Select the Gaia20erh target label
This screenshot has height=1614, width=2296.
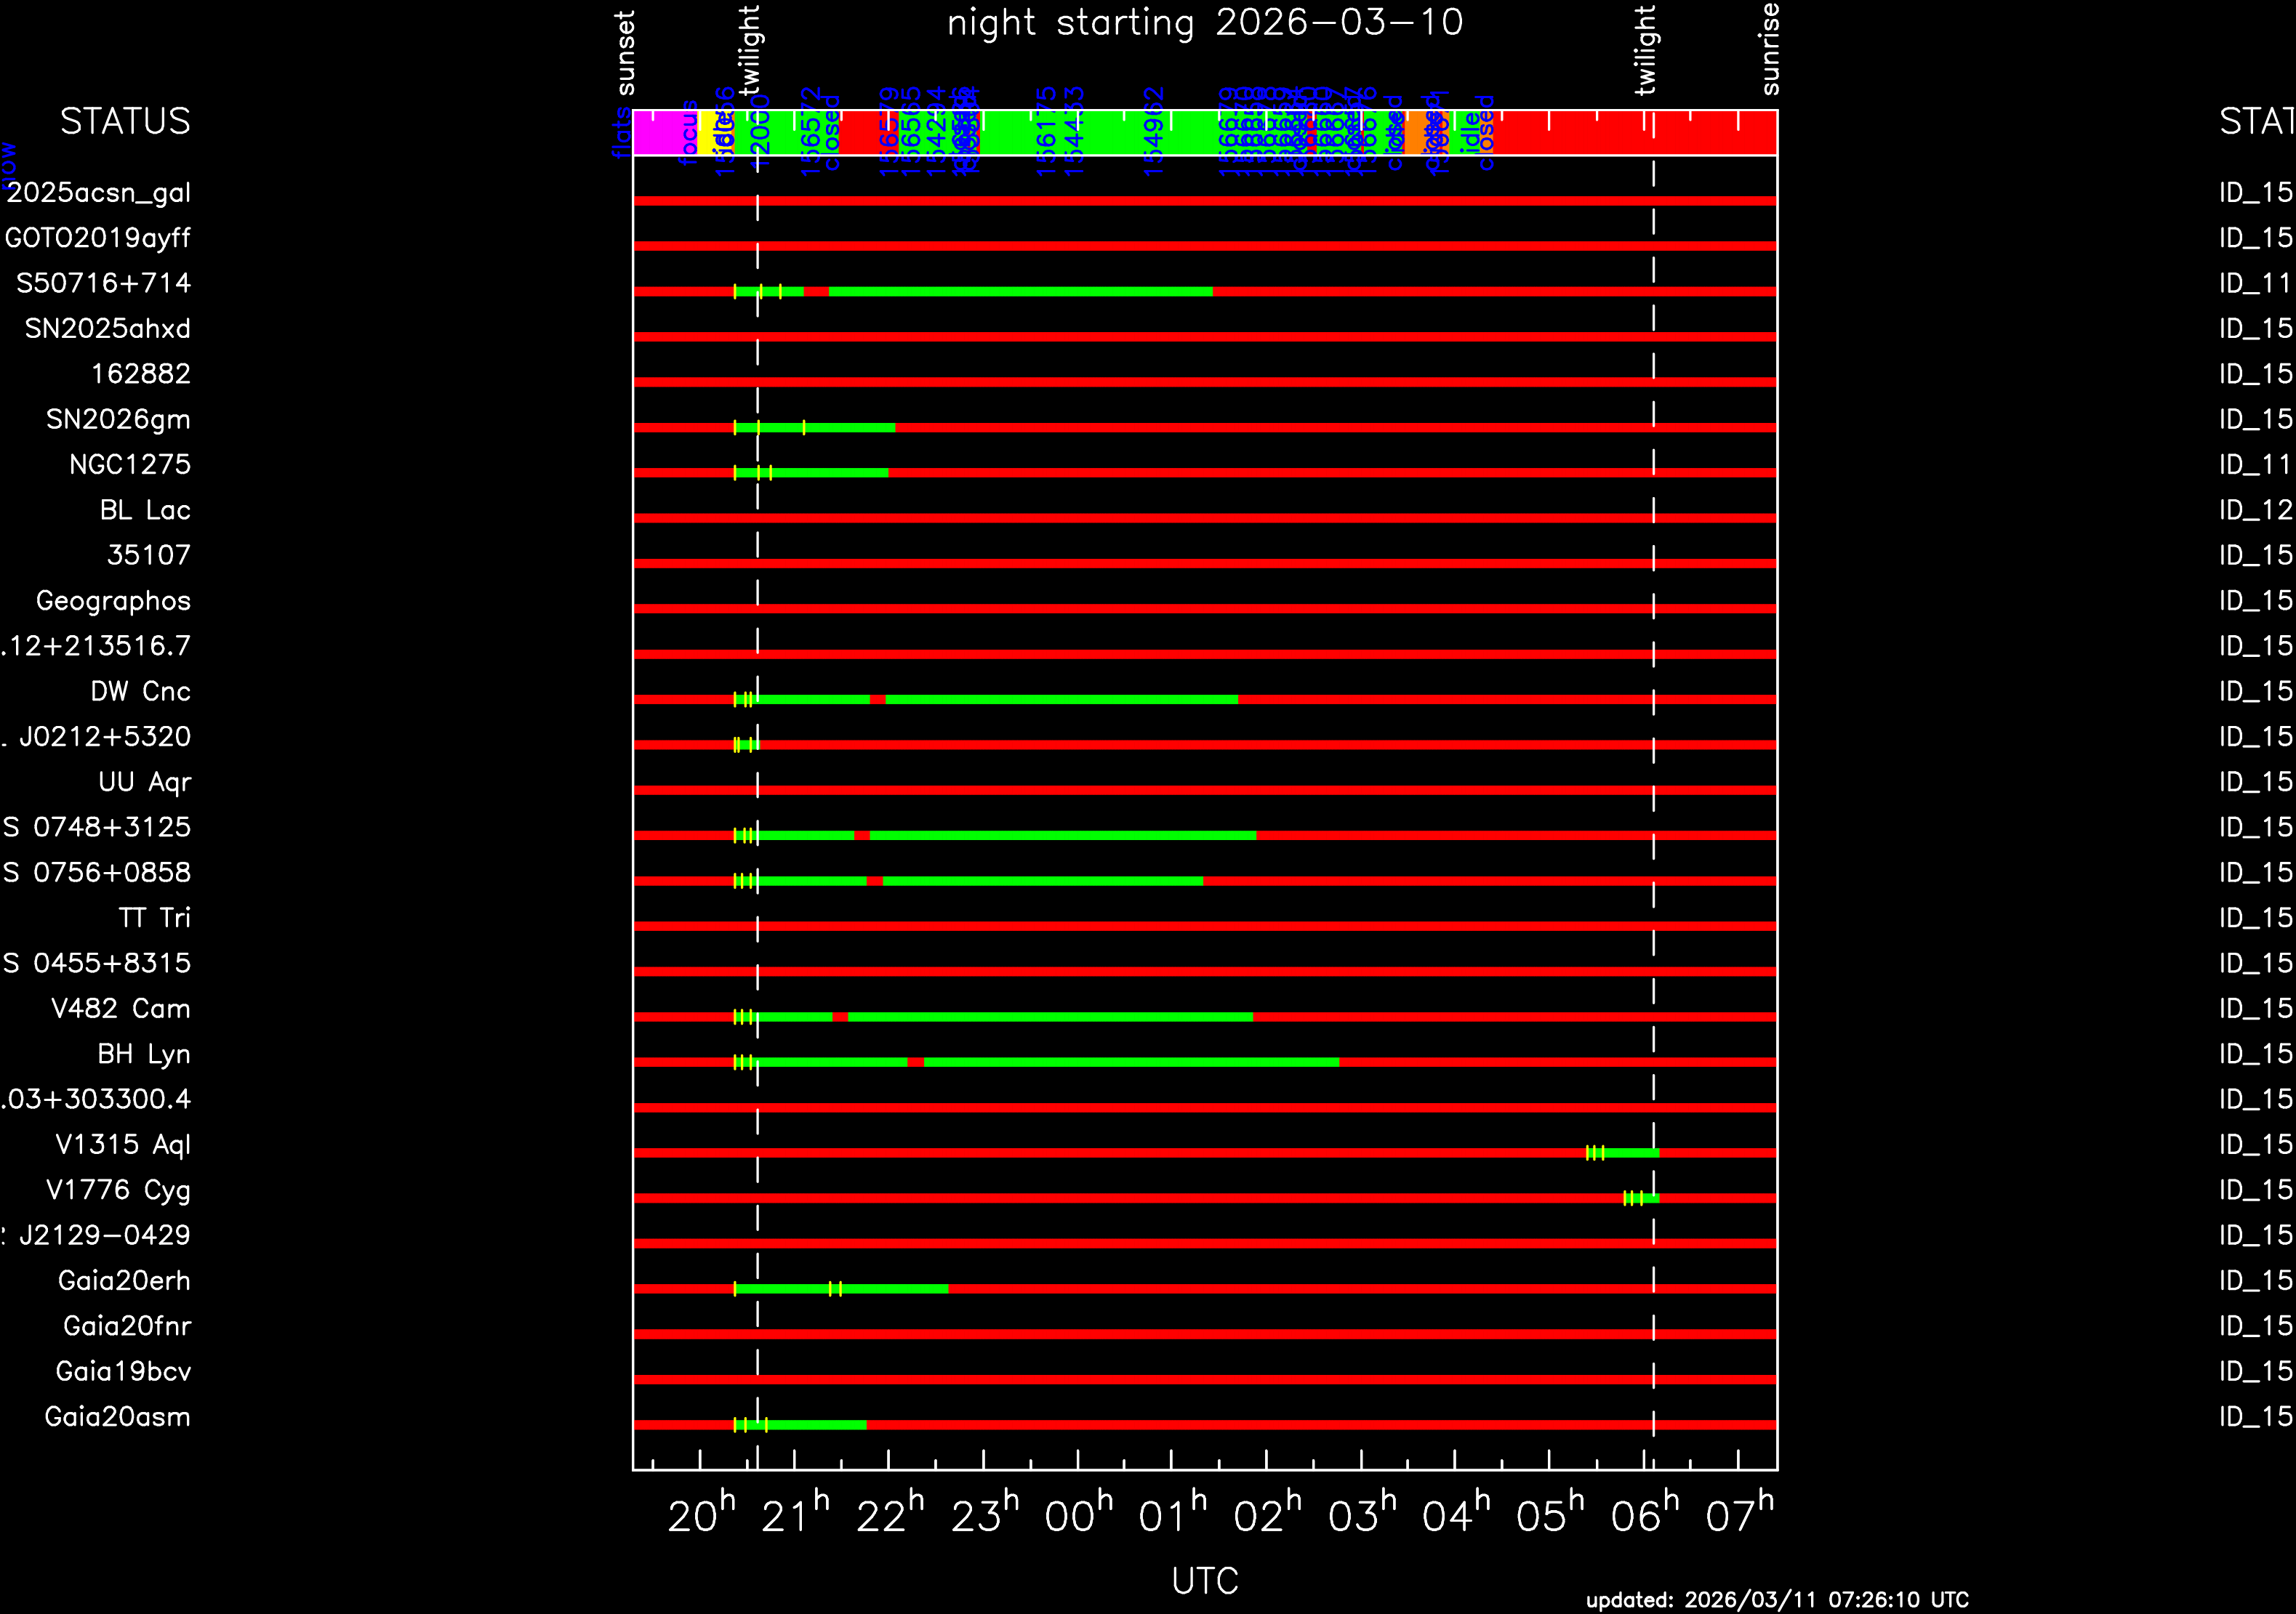point(124,1281)
